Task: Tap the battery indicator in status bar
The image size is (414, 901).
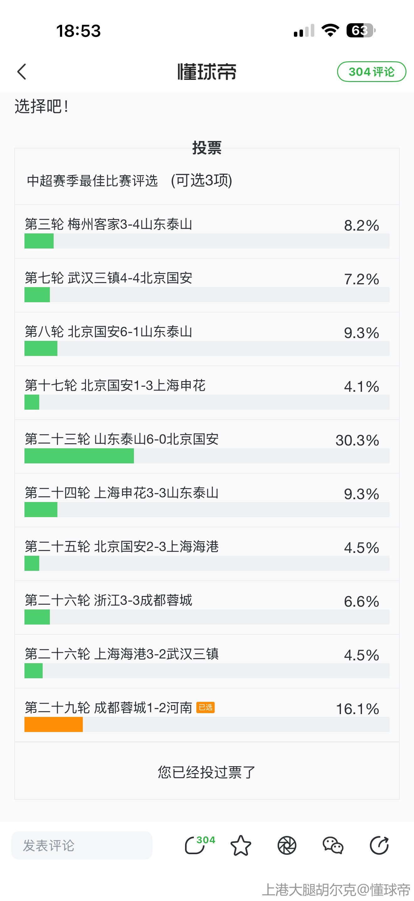Action: 360,30
